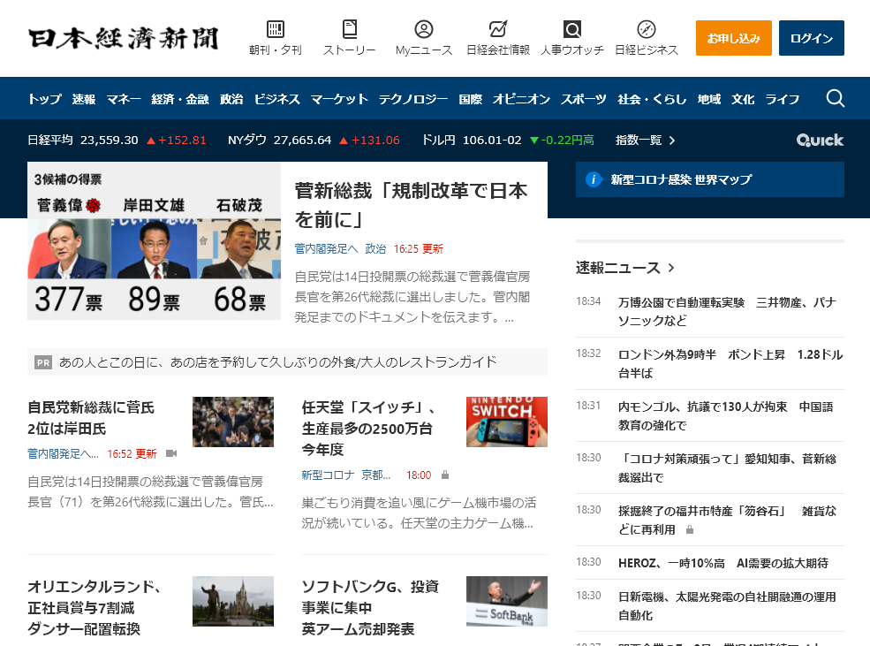
Task: Expand 指数一覧 via its chevron arrow
Action: pyautogui.click(x=672, y=141)
